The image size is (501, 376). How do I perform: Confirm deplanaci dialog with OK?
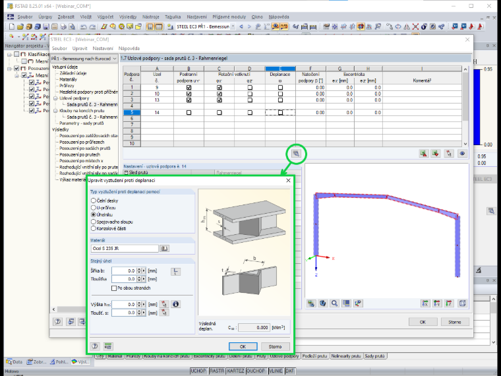click(243, 346)
